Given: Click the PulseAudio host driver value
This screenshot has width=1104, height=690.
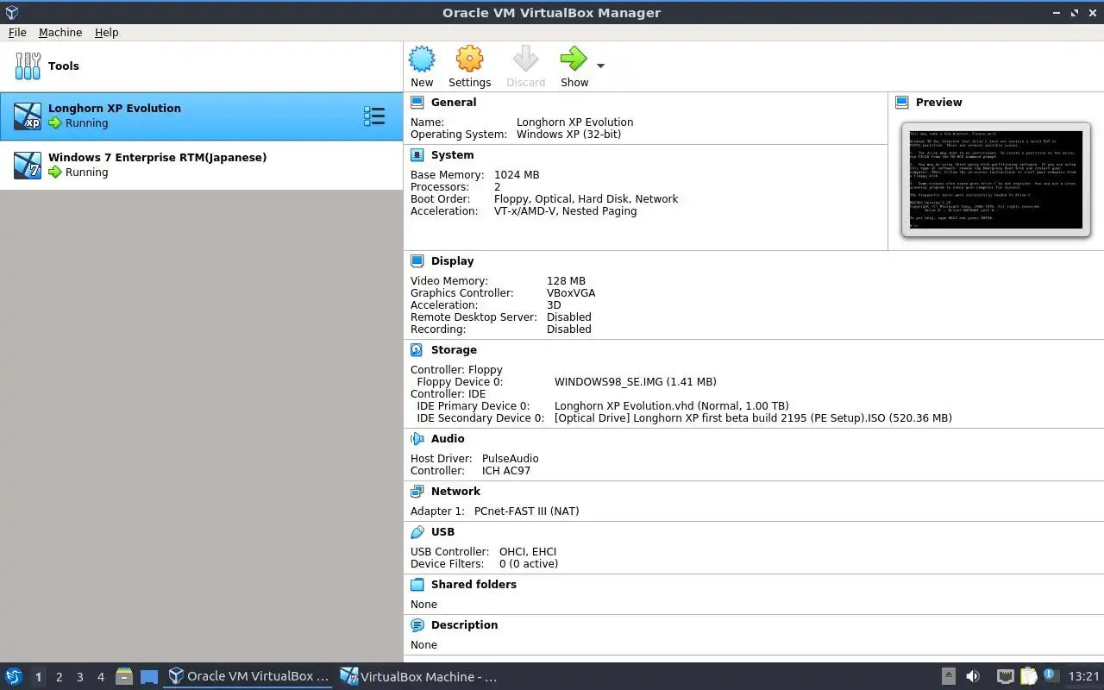Looking at the screenshot, I should click(x=510, y=458).
